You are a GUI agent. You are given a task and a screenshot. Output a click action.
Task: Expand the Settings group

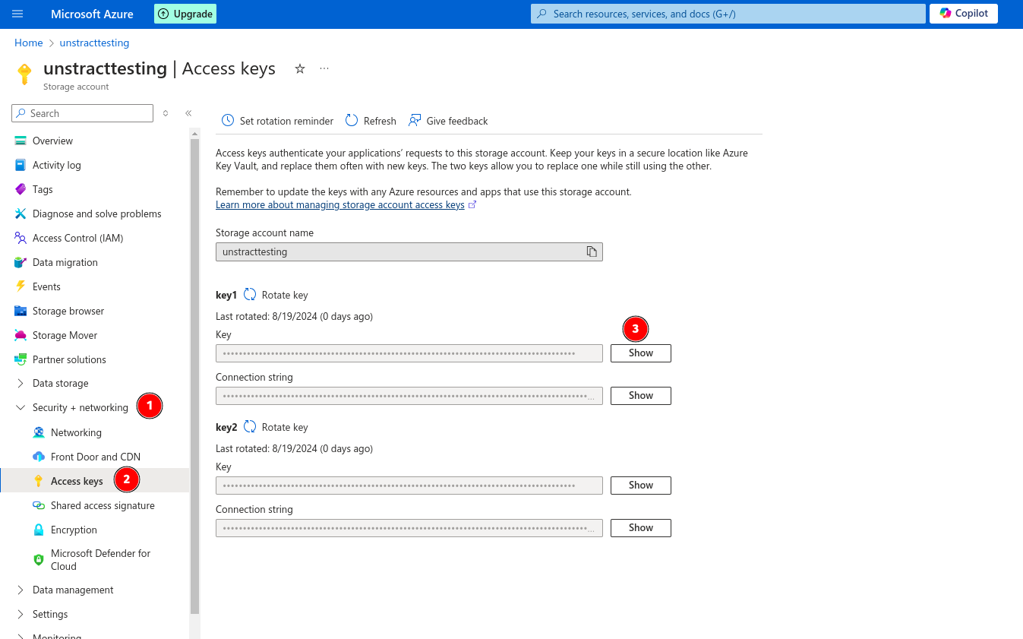point(21,614)
